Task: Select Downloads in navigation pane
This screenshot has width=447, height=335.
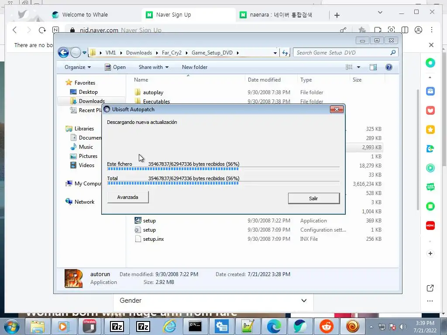Action: [x=92, y=101]
